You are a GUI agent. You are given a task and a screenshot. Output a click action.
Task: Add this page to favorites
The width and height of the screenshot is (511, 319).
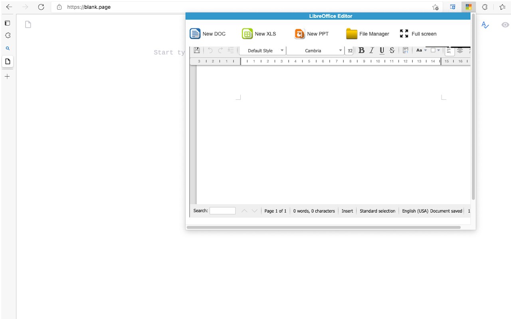click(x=436, y=7)
